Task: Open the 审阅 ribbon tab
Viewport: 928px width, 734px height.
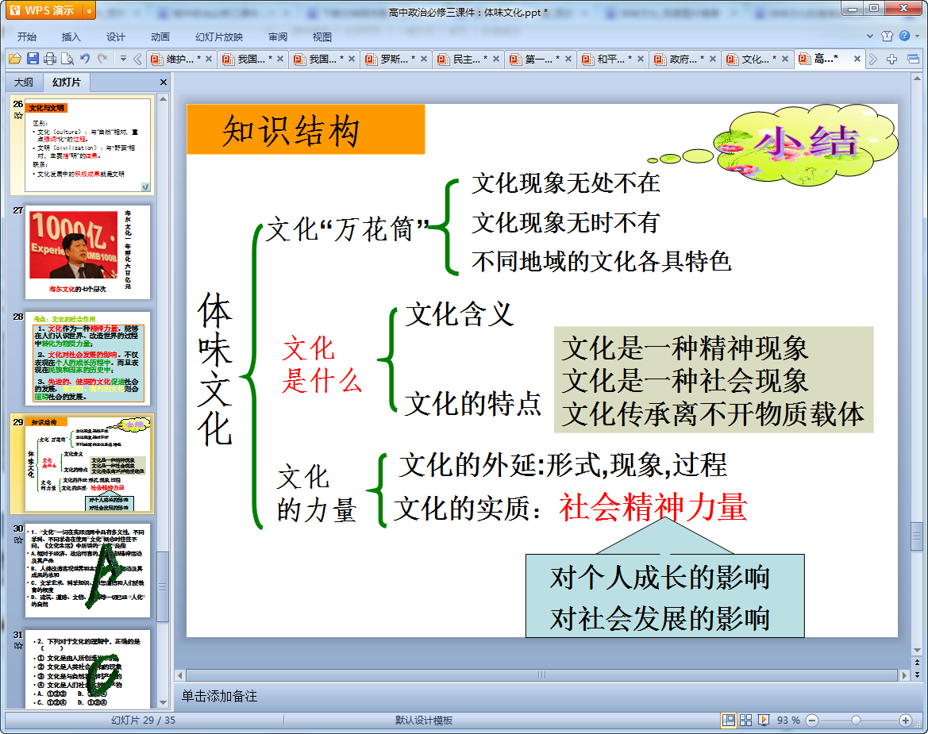Action: tap(278, 37)
